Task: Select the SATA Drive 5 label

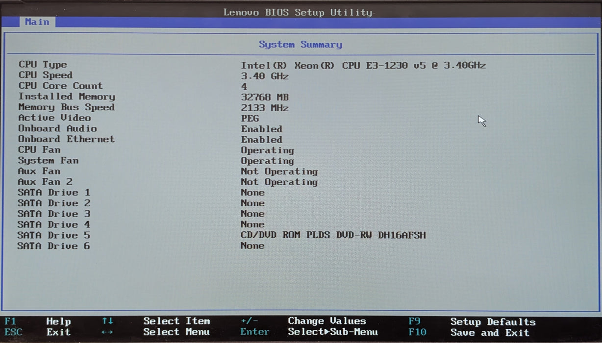Action: point(54,236)
